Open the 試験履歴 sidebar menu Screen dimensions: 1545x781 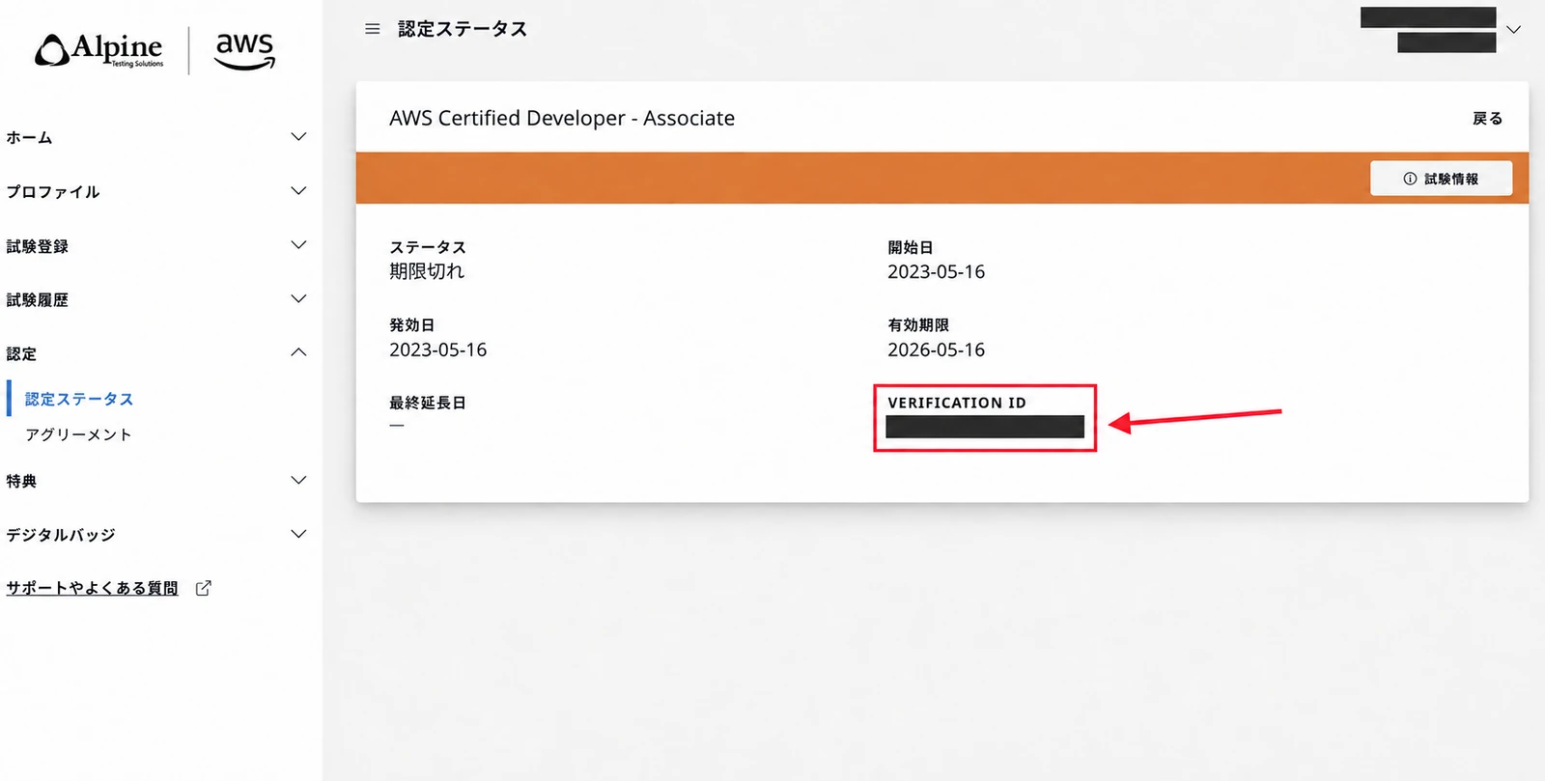pos(37,300)
